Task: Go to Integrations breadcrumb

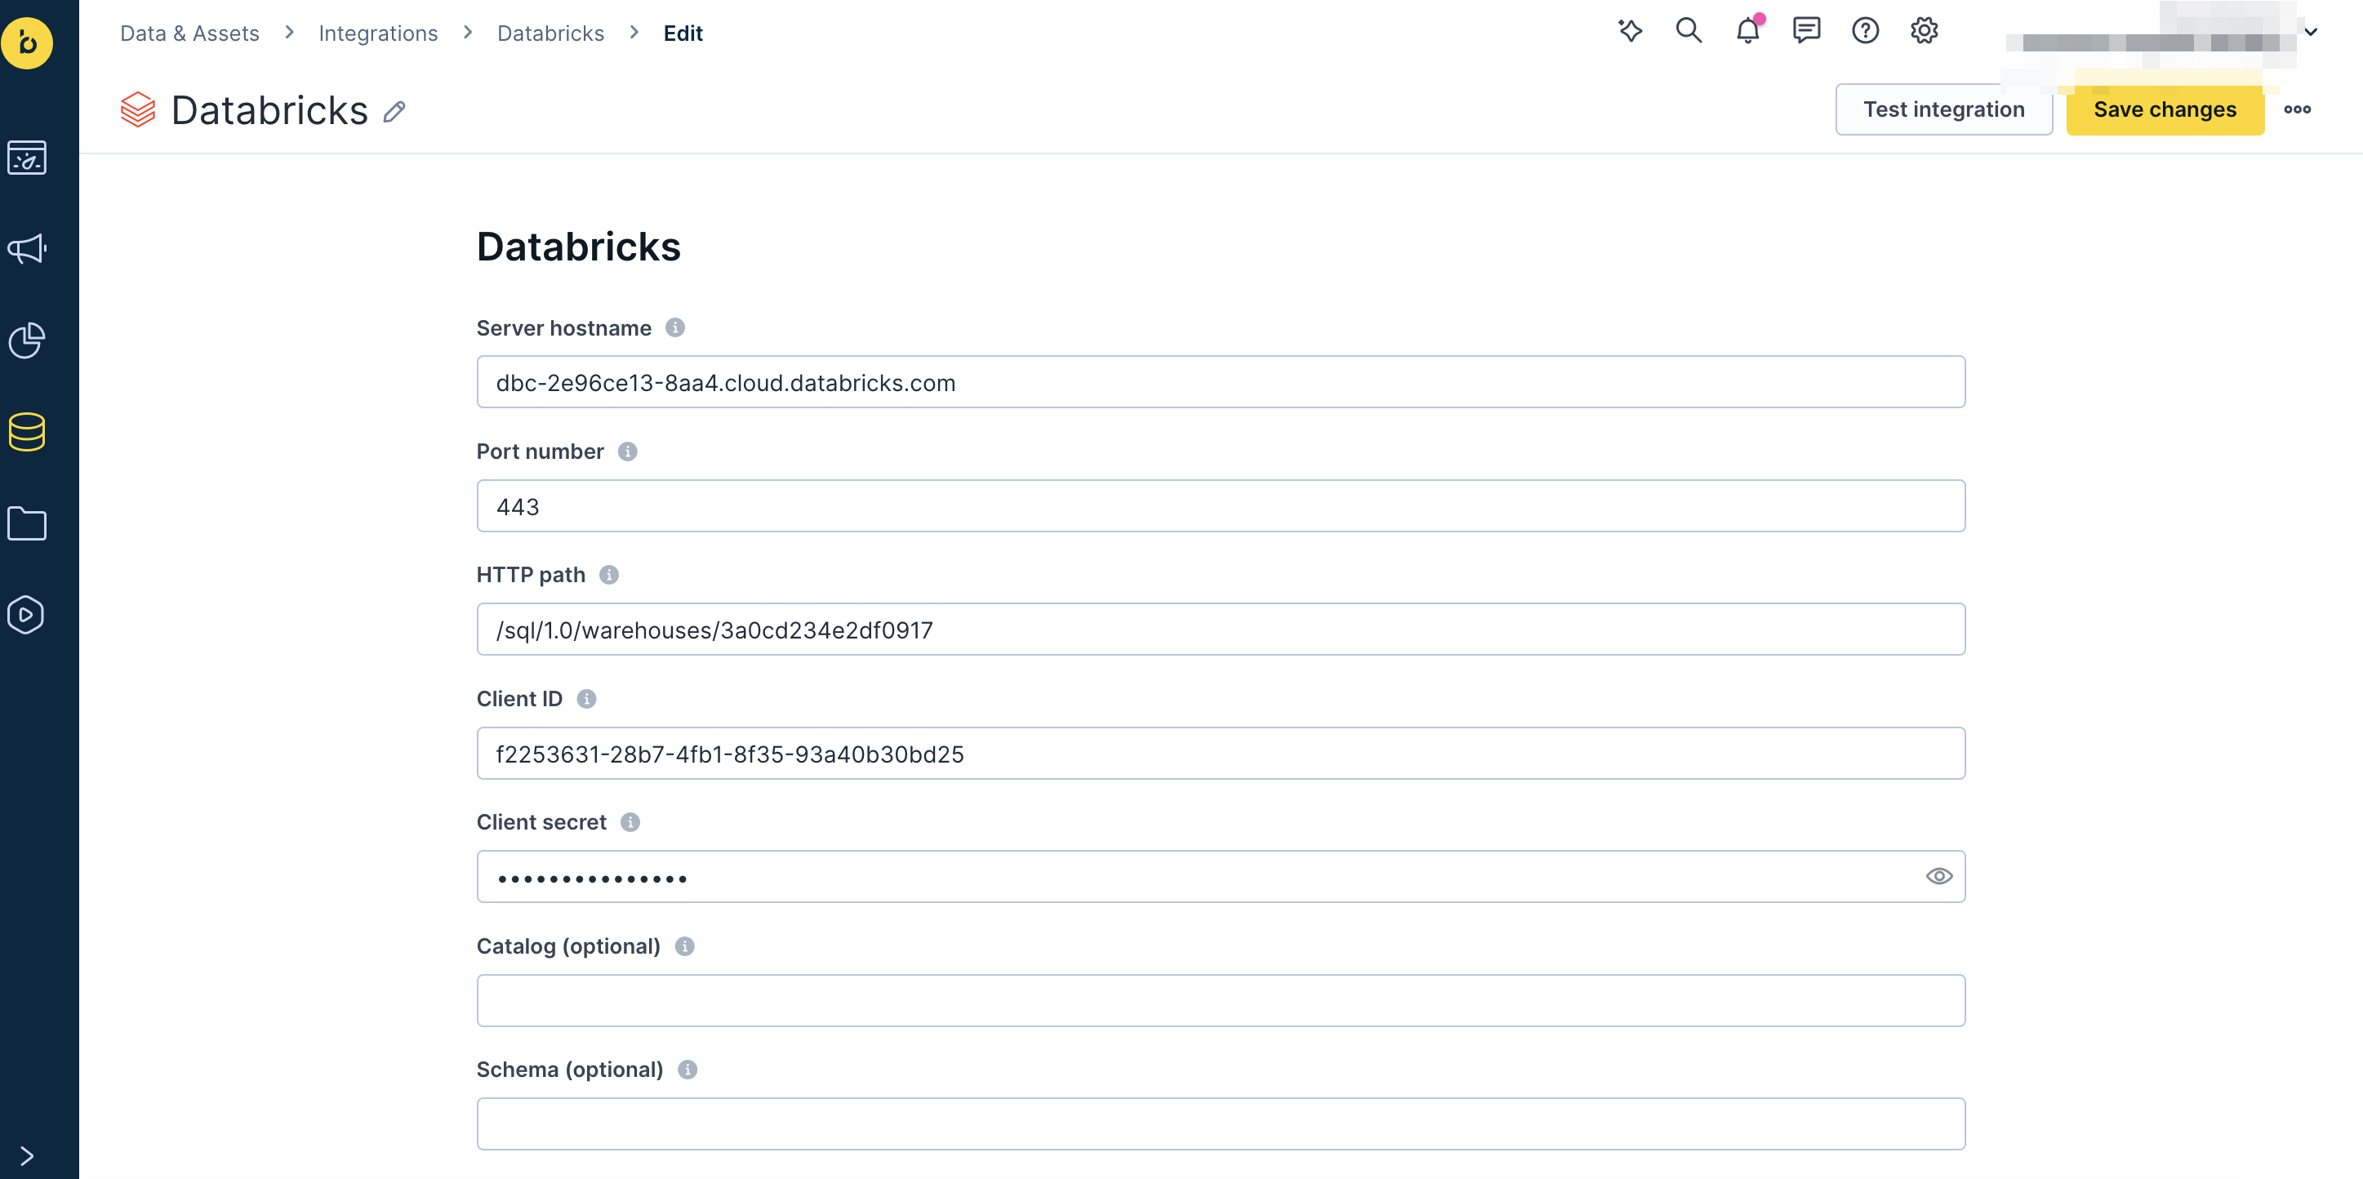Action: tap(378, 33)
